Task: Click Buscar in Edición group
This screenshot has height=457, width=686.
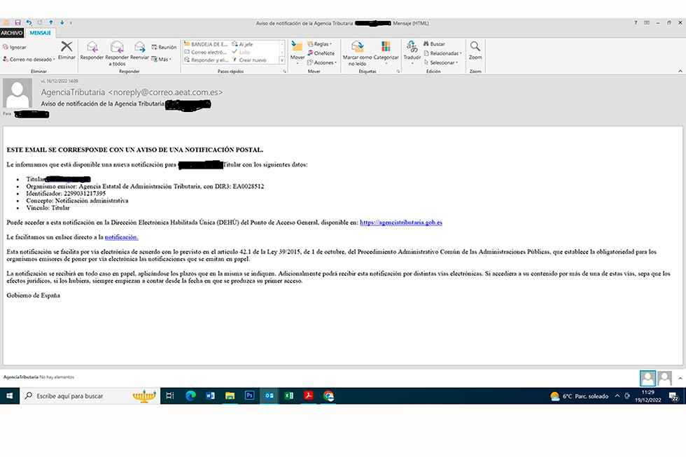Action: 434,44
